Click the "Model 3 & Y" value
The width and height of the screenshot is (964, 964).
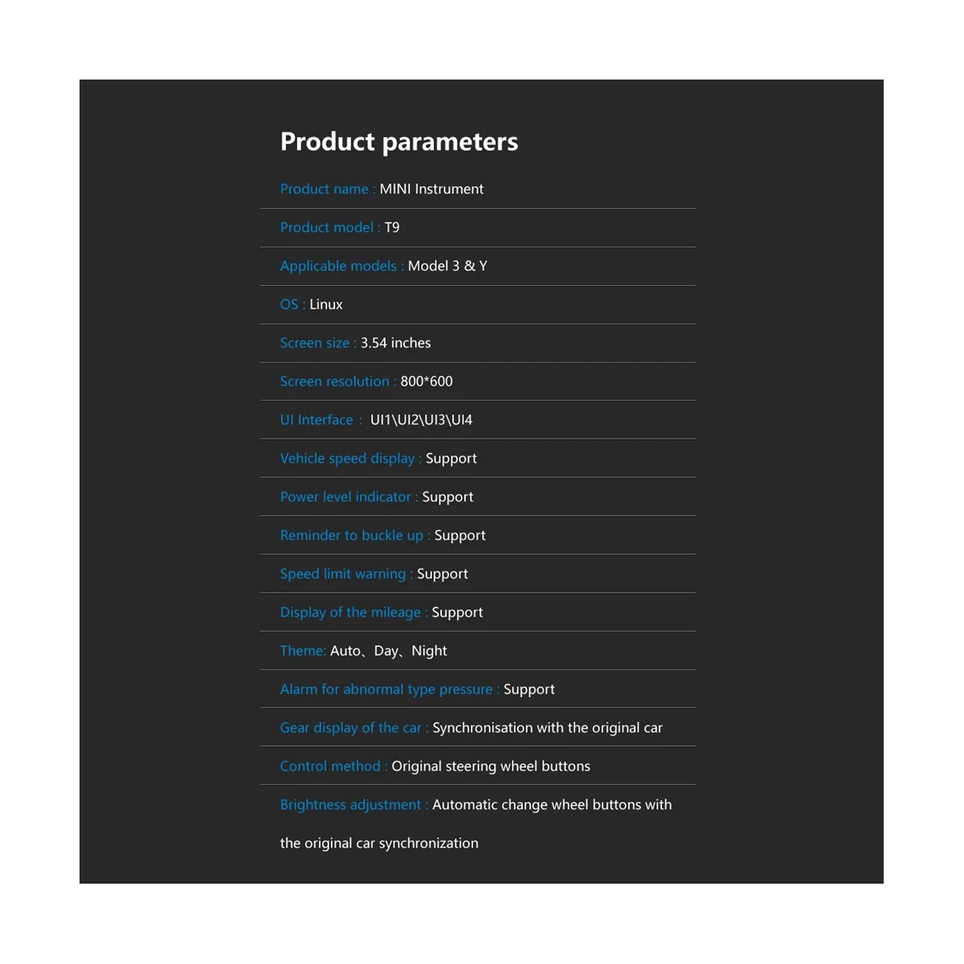[x=447, y=266]
